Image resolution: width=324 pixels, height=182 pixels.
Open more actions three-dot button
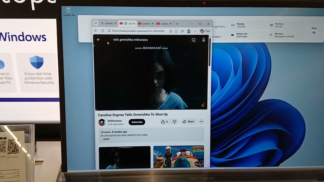[201, 122]
